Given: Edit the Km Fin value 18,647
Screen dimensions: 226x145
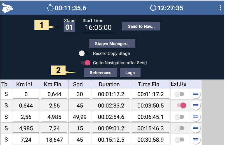Looking at the screenshot, I should click(54, 140).
